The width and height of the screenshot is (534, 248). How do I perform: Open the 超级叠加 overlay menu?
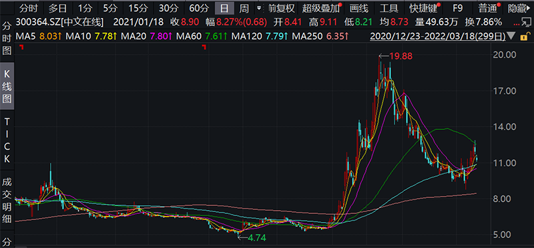coord(321,8)
